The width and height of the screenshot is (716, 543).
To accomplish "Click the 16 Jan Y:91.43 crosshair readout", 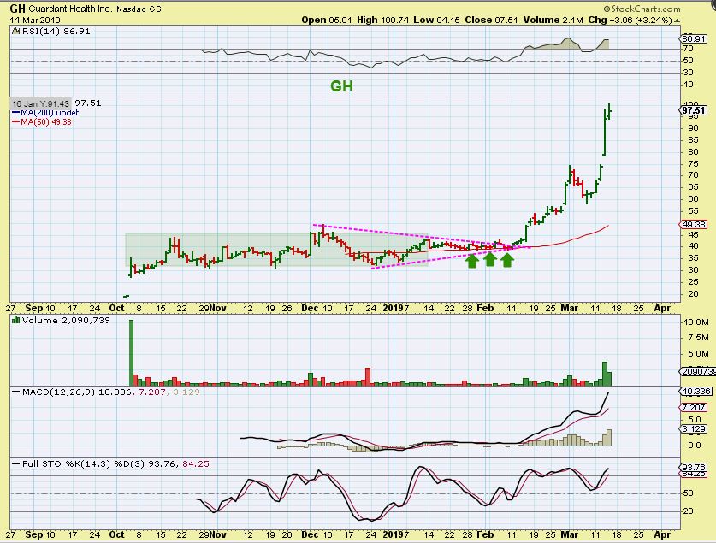I will point(41,103).
